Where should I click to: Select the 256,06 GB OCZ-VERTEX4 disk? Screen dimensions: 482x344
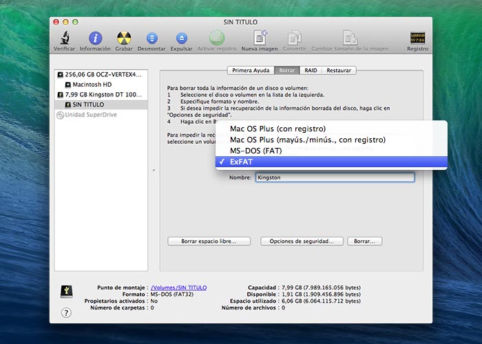(101, 74)
